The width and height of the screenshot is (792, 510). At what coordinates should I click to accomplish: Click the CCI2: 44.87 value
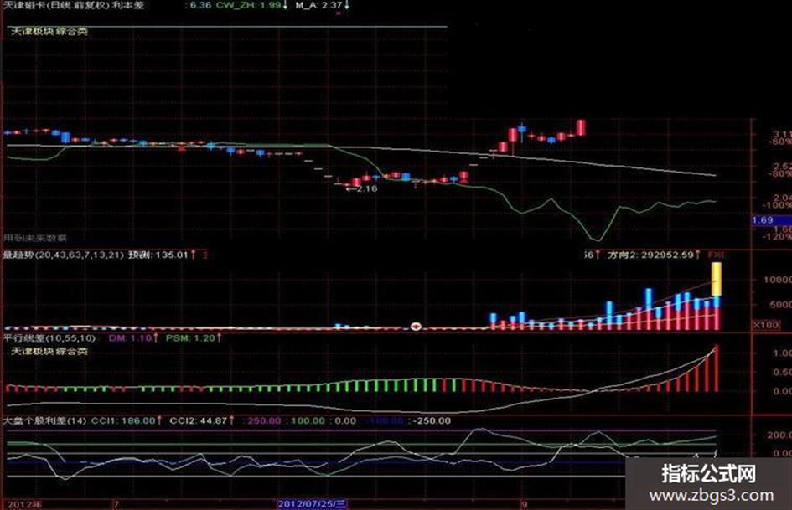click(x=198, y=420)
